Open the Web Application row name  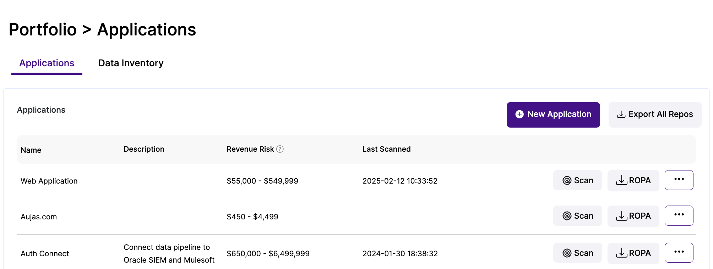coord(49,181)
